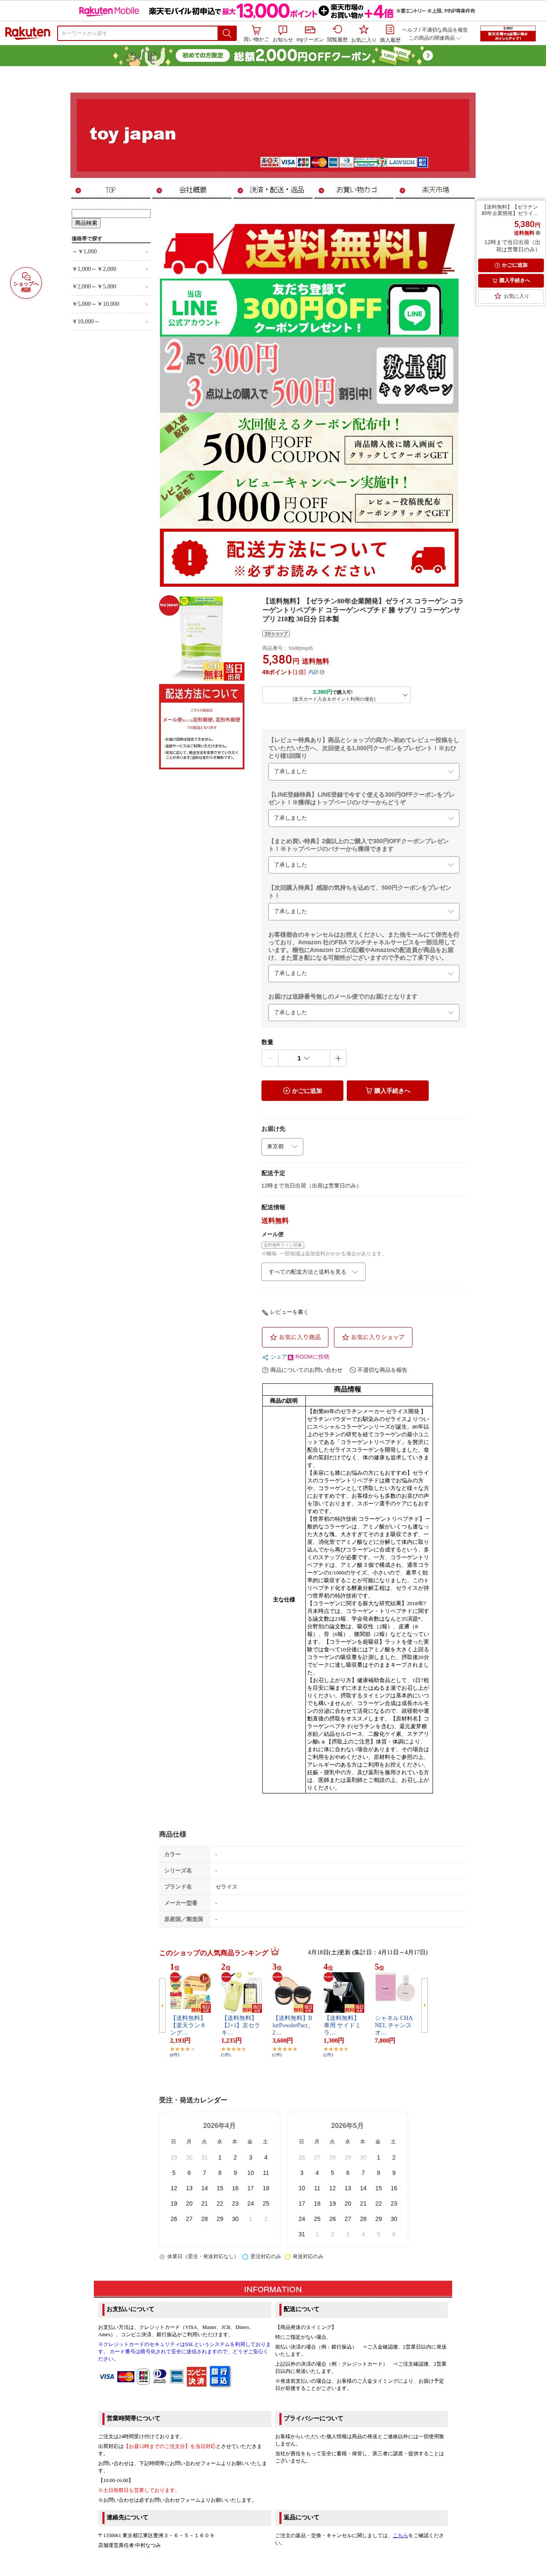Click the search magnifier button
Image resolution: width=546 pixels, height=2576 pixels.
point(227,33)
